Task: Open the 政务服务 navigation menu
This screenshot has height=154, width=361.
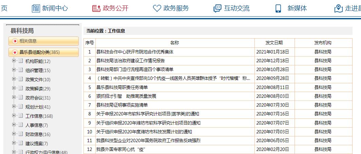Action: 176,8
